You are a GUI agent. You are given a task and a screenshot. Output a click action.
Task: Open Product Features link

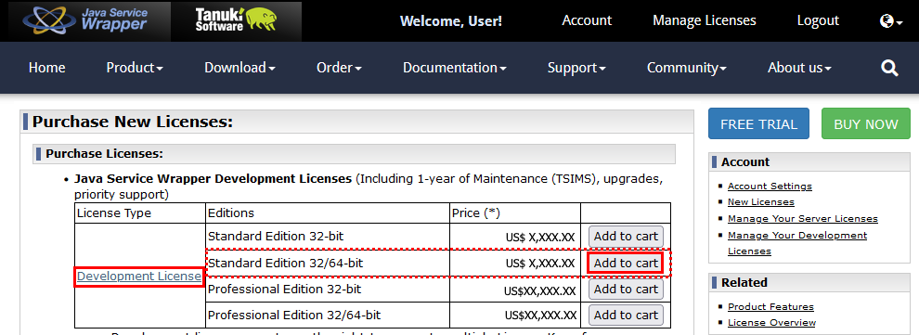tap(770, 306)
